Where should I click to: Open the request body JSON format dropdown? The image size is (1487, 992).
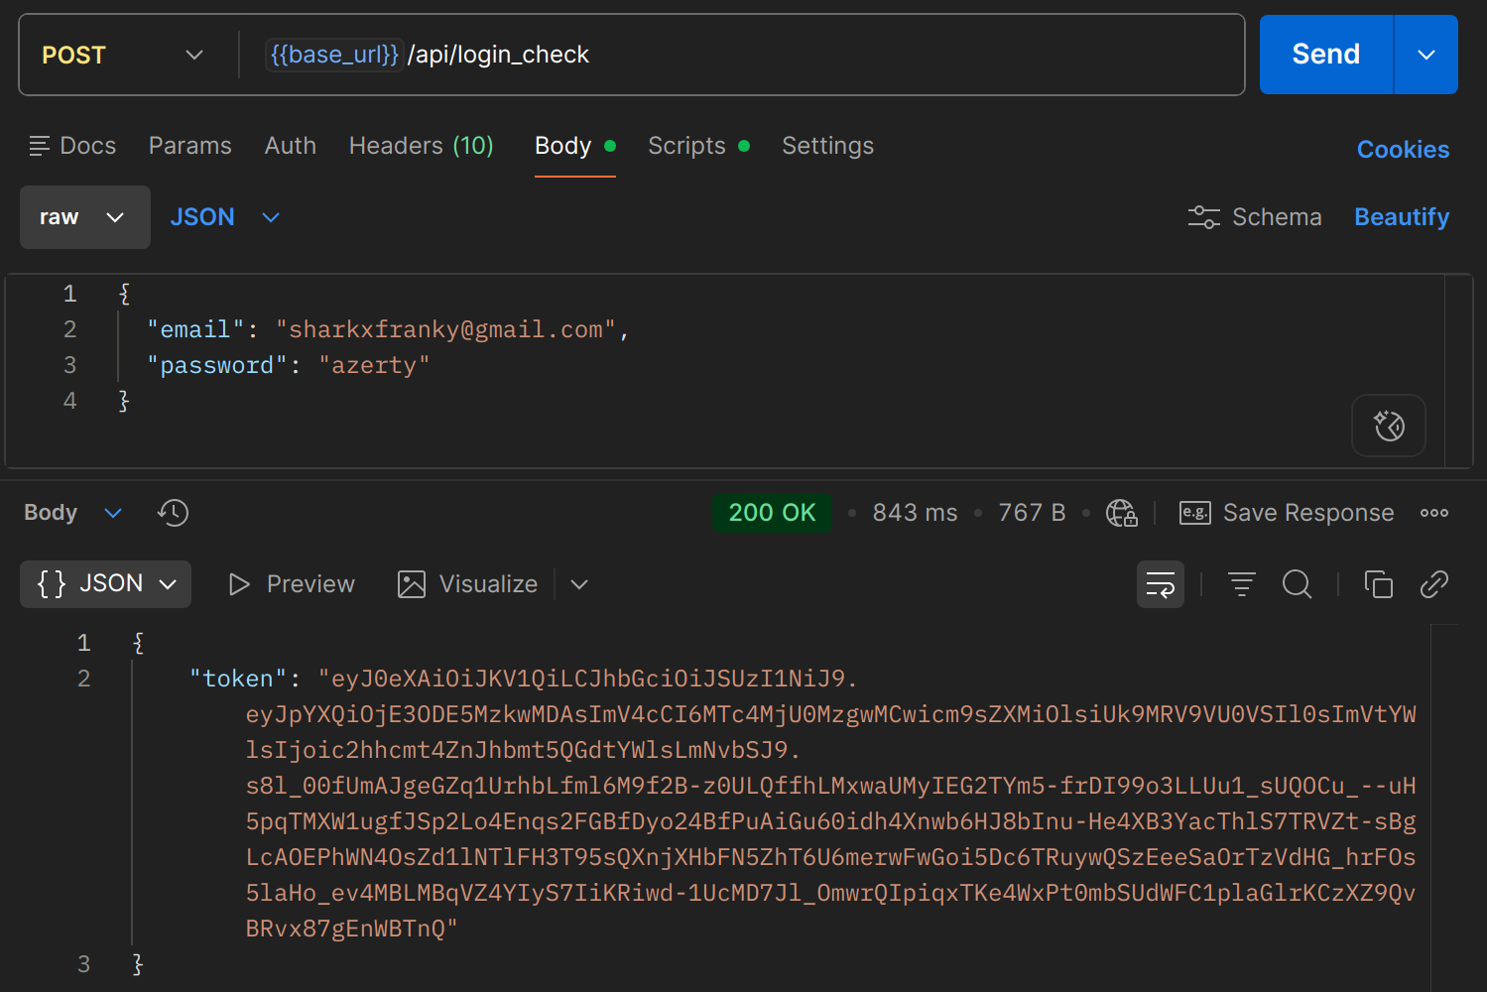point(225,217)
